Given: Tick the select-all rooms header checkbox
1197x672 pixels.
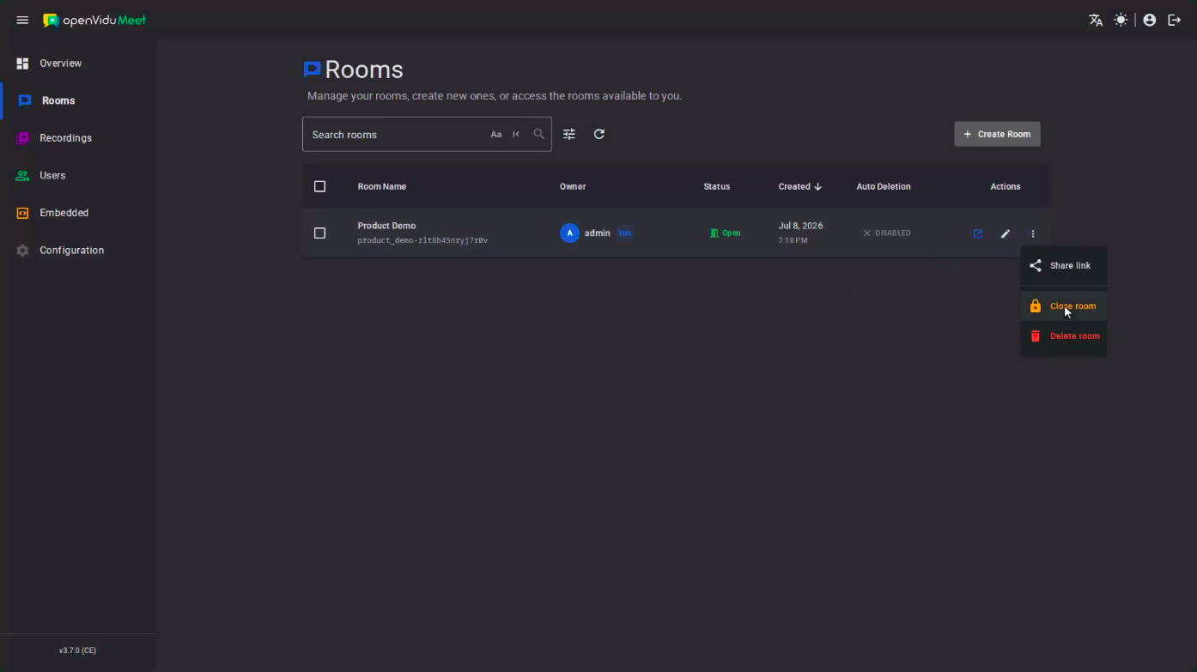Looking at the screenshot, I should click(320, 186).
